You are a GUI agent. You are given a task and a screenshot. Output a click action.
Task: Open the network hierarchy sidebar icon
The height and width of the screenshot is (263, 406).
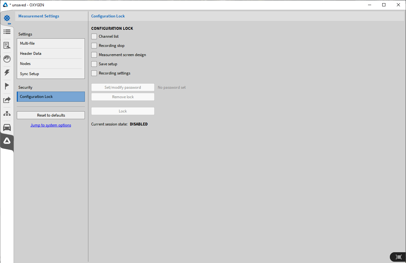[x=7, y=113]
